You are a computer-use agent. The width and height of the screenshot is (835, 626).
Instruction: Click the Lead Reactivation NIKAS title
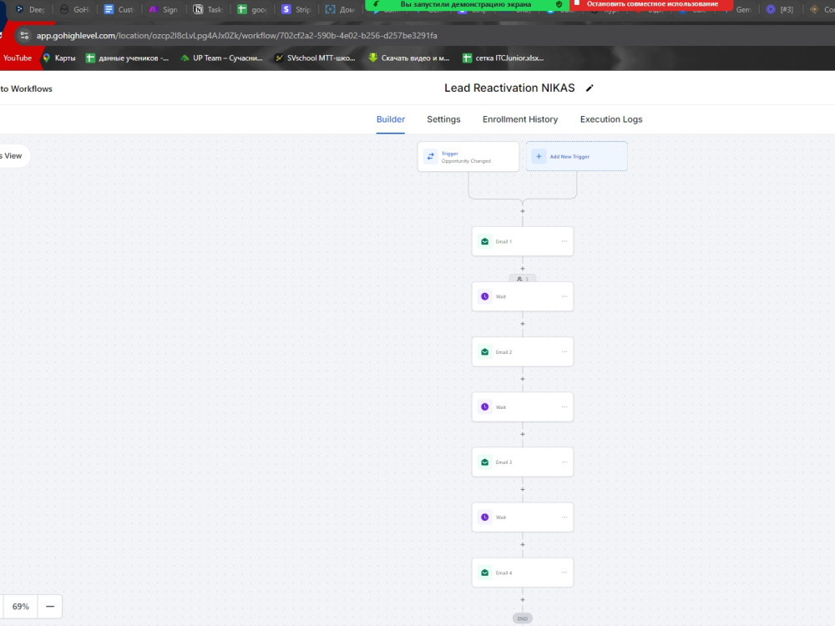click(x=509, y=88)
